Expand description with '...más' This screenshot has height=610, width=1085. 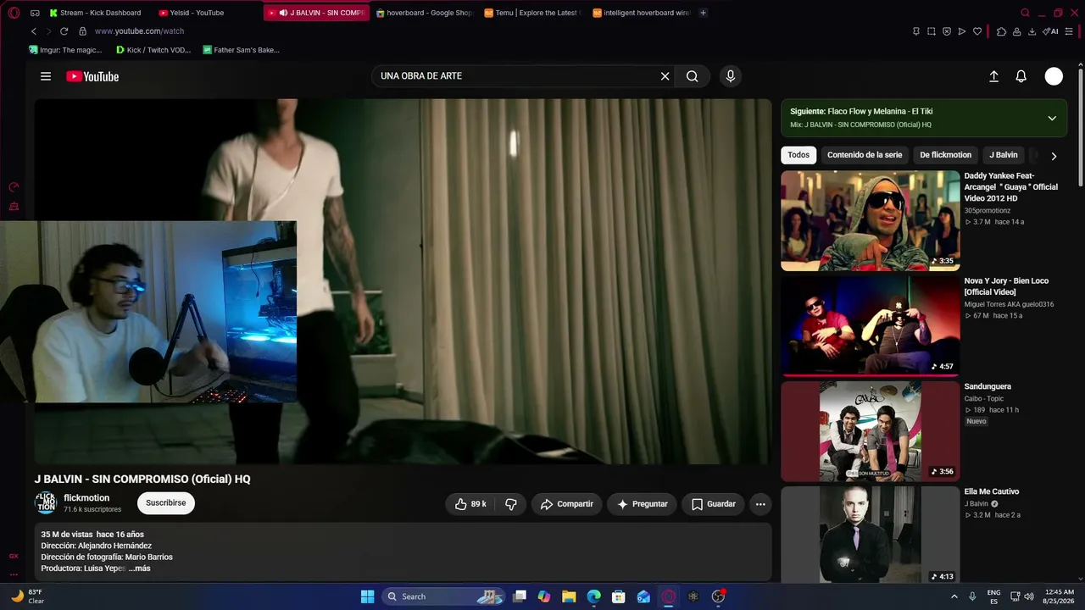click(140, 568)
